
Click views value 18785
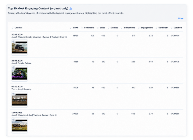tap(75, 36)
